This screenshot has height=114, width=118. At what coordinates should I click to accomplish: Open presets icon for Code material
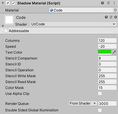(111, 17)
